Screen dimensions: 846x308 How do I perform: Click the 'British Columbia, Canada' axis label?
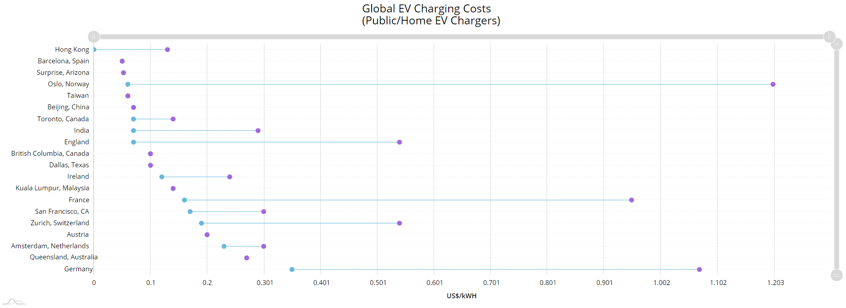point(50,154)
